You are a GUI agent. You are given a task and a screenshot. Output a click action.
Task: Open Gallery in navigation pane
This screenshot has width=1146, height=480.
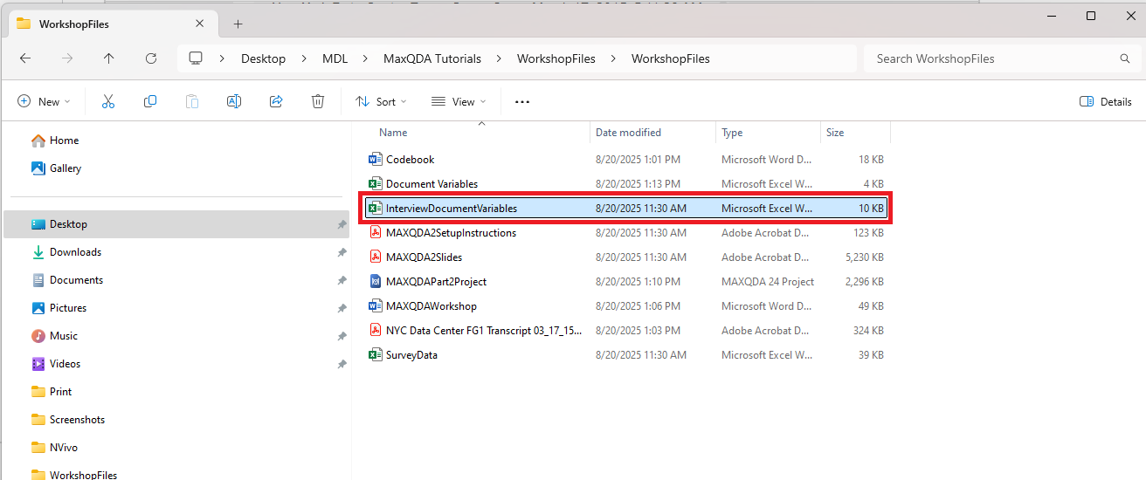pos(66,168)
